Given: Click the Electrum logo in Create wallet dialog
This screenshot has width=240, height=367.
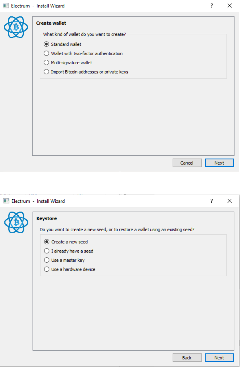Looking at the screenshot, I should [x=16, y=27].
